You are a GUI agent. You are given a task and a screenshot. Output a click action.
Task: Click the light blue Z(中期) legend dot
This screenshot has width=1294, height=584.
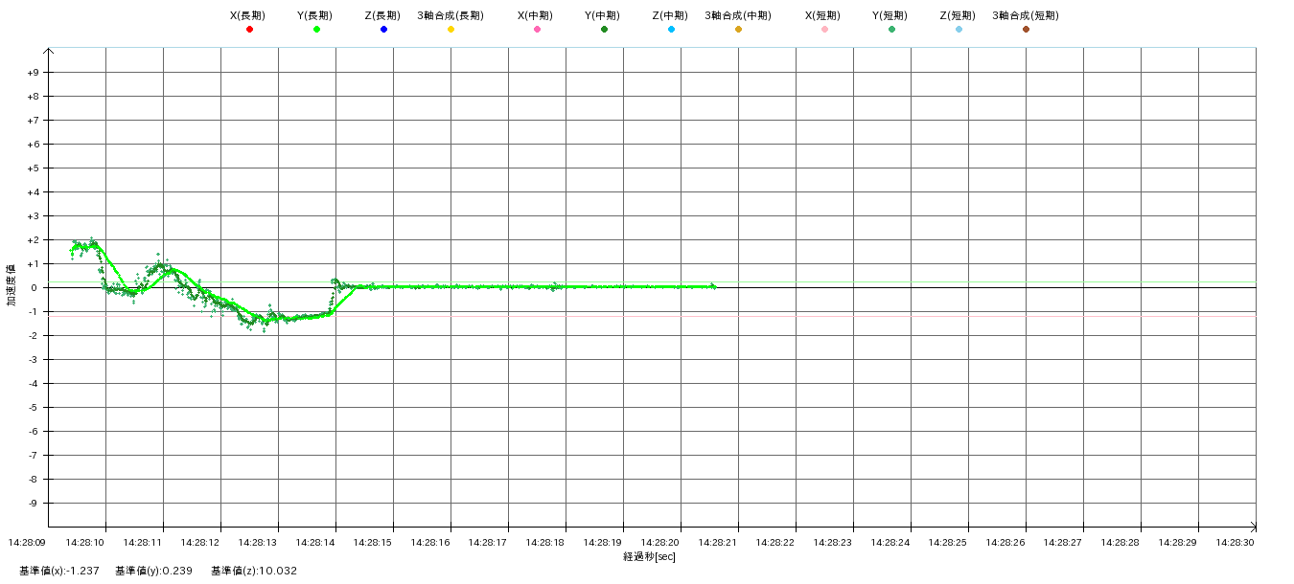671,30
